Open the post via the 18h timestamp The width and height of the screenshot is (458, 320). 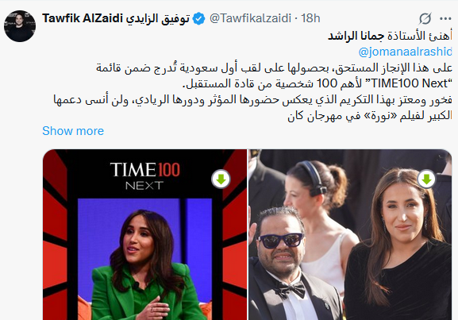point(310,18)
